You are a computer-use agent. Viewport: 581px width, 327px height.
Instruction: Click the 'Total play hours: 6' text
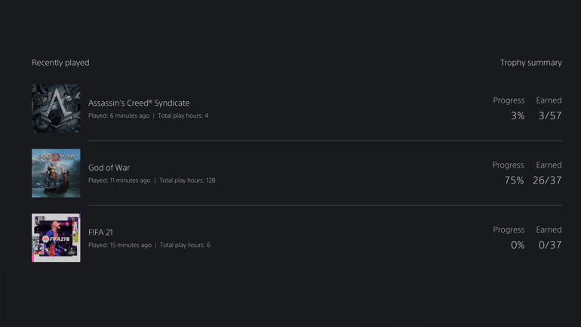(x=186, y=245)
